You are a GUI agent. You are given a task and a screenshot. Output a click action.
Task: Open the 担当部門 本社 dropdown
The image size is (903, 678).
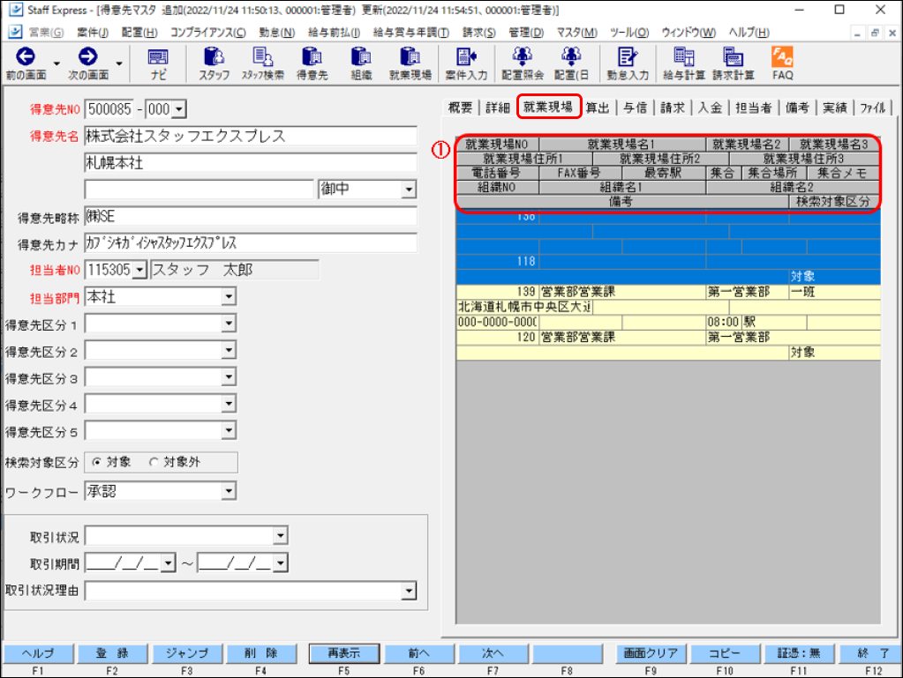point(229,297)
